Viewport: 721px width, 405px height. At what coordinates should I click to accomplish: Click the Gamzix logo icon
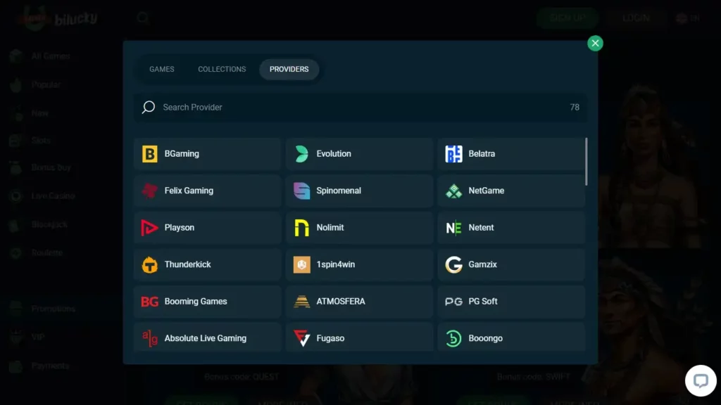(453, 264)
